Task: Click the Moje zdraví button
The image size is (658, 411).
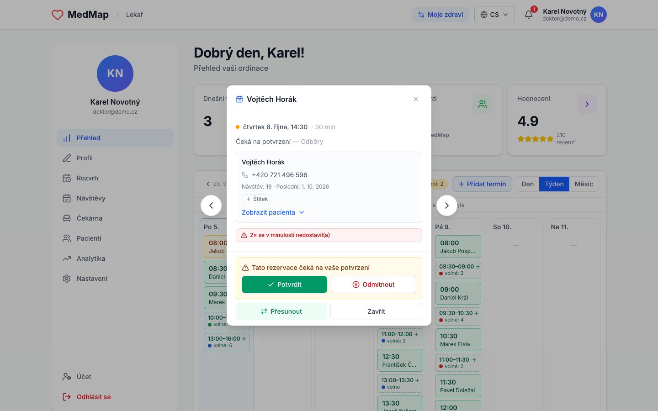Action: [440, 15]
